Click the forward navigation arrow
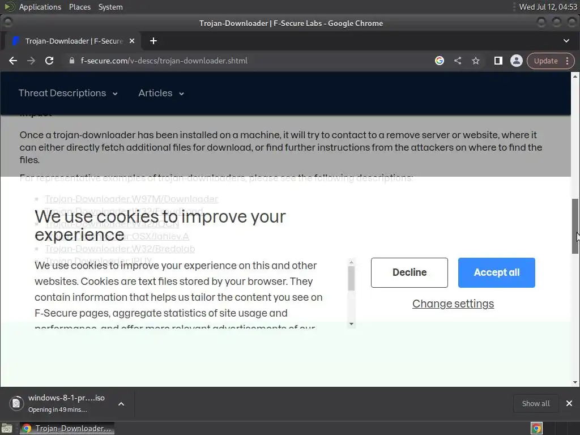 coord(31,61)
